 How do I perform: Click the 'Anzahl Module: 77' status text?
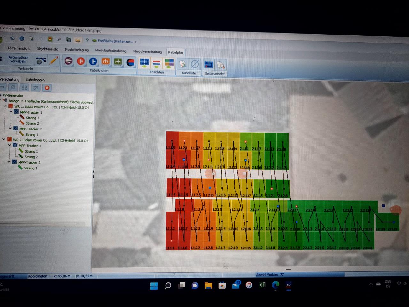(x=270, y=275)
